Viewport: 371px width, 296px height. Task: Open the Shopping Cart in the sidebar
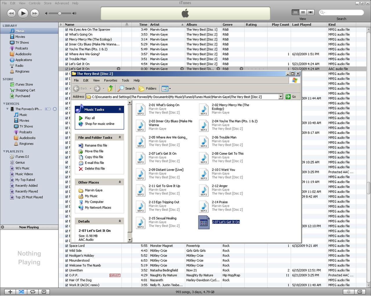(25, 90)
